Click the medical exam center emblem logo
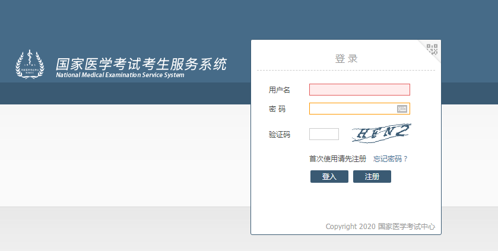Screen dimensions: 498x251 [30, 65]
